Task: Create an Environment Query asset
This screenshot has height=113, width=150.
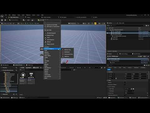Action: pyautogui.click(x=68, y=54)
